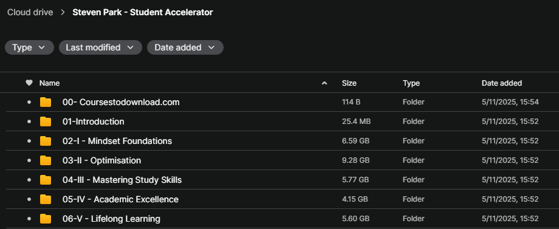559x229 pixels.
Task: Open the 04-III - Mastering Study Skills folder name
Action: coord(122,180)
